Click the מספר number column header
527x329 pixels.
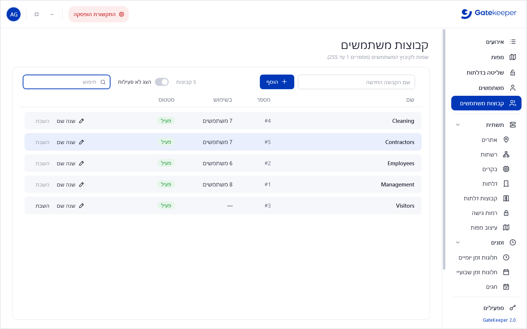[x=264, y=100]
